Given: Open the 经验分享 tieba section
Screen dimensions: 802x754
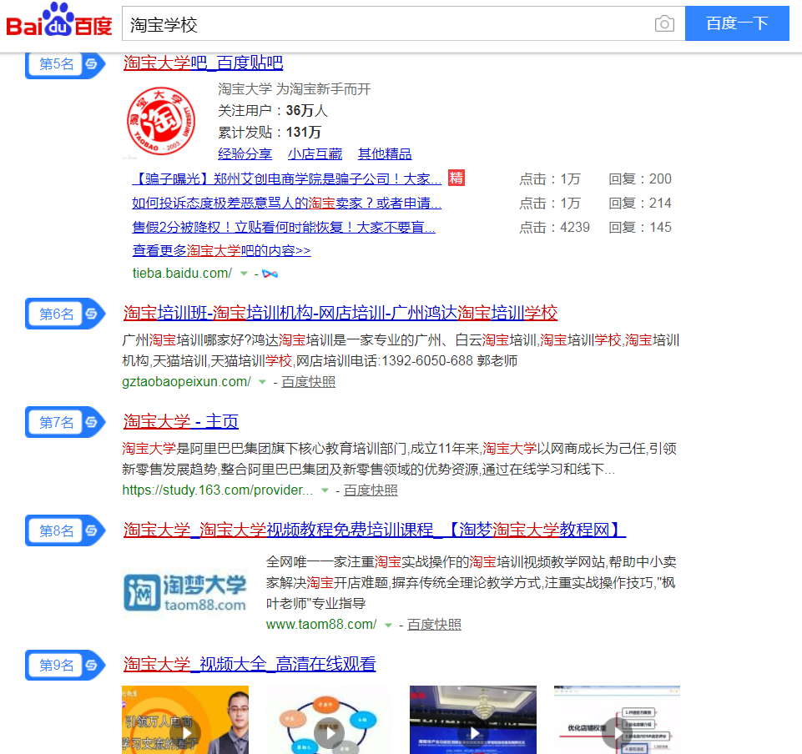Looking at the screenshot, I should [245, 153].
